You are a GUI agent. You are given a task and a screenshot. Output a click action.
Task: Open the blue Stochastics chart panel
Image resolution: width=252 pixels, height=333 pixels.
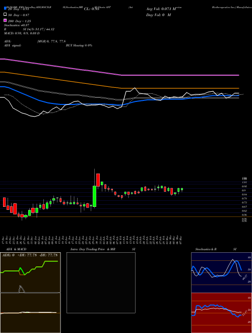[221, 272]
